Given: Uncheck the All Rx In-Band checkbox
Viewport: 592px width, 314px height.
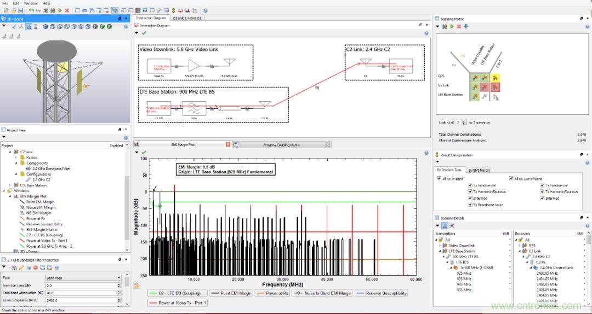Looking at the screenshot, I should [439, 178].
